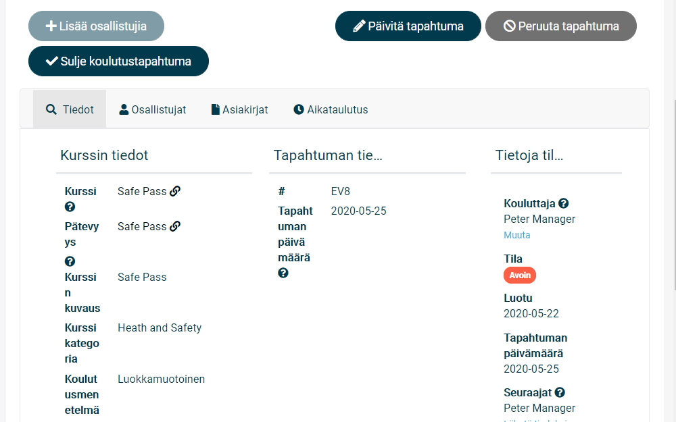Open help icon beside Kouluttaja
Viewport: 676px width, 422px height.
[x=564, y=203]
